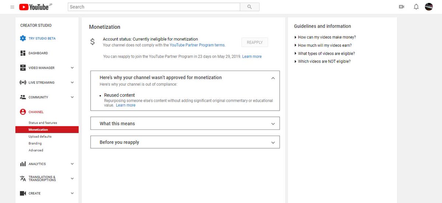Go to YouTube home via logo
This screenshot has width=442, height=203.
(x=33, y=7)
